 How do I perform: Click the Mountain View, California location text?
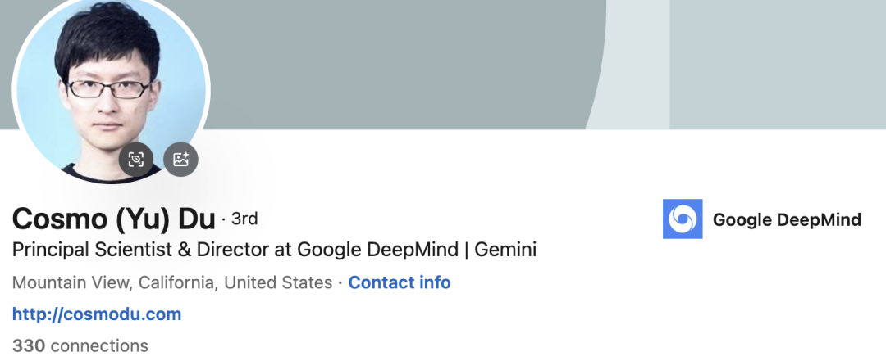pos(114,282)
